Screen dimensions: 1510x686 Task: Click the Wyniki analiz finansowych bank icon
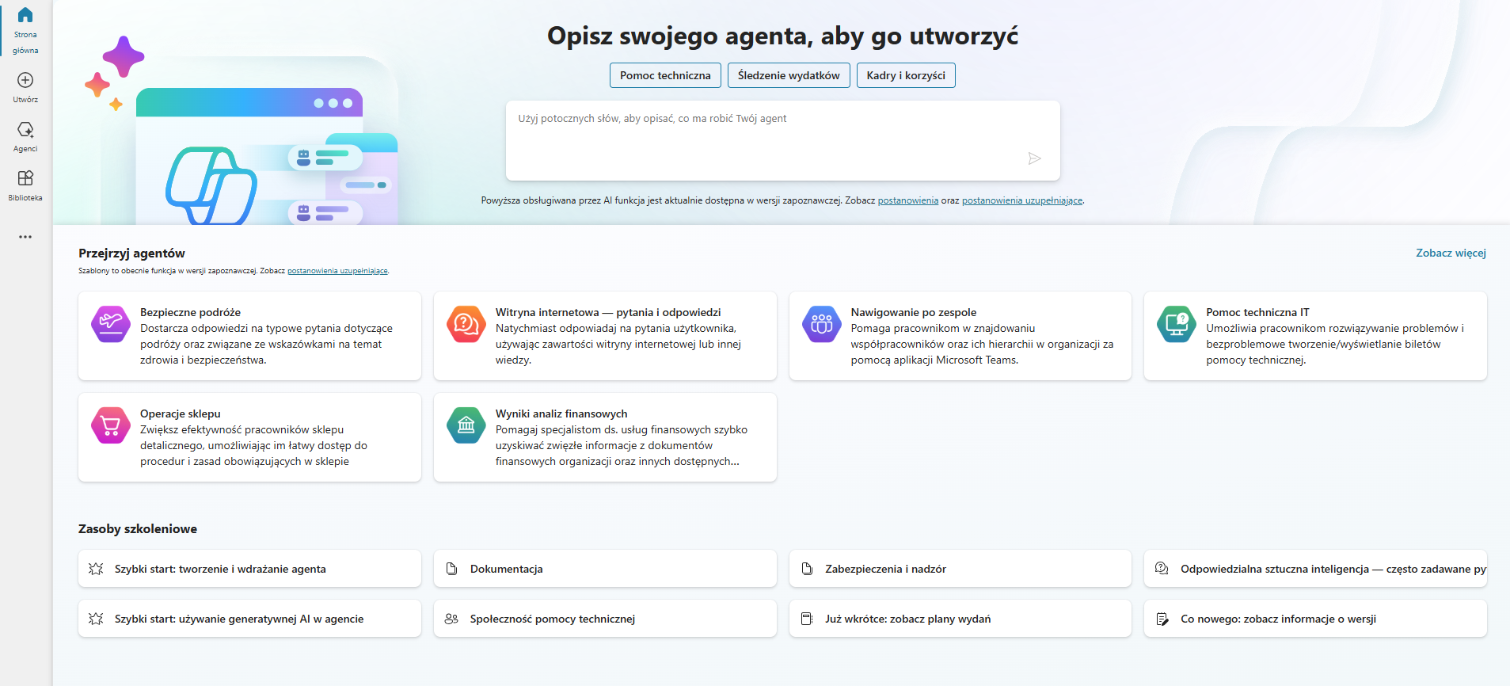click(466, 425)
